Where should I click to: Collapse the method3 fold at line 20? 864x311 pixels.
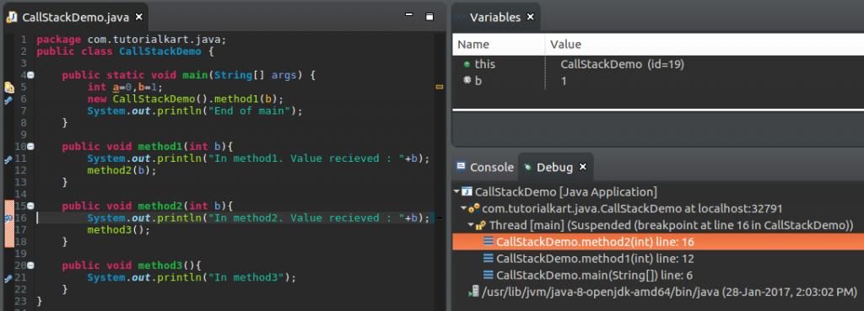click(x=31, y=265)
